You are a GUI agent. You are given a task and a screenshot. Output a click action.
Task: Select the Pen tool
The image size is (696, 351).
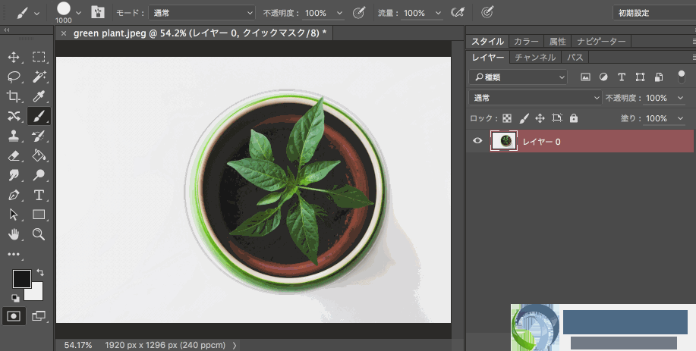point(14,195)
